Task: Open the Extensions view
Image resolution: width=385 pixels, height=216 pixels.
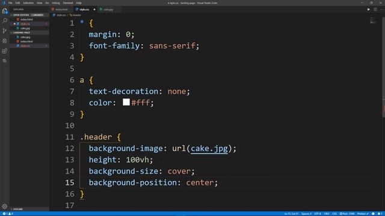Action: 5,50
